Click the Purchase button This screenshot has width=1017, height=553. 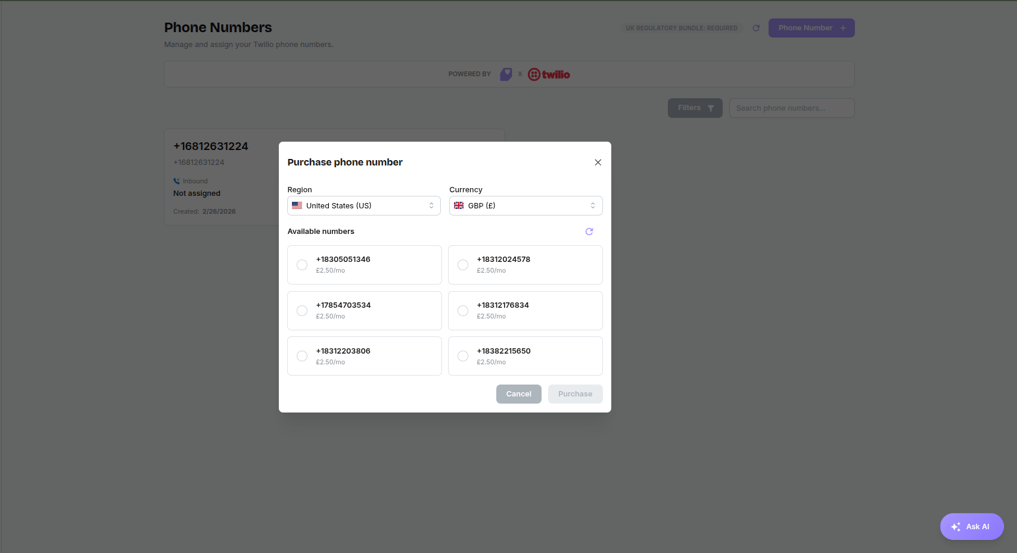576,394
